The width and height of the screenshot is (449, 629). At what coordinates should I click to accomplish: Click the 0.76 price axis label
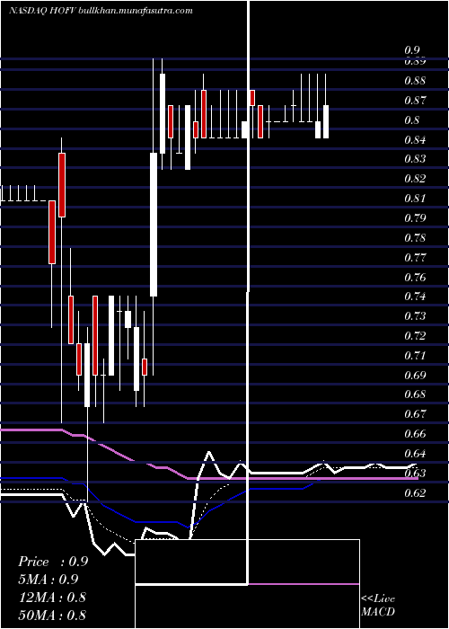tap(415, 277)
